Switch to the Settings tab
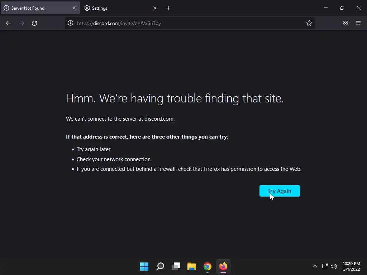This screenshot has width=367, height=275. click(x=120, y=8)
